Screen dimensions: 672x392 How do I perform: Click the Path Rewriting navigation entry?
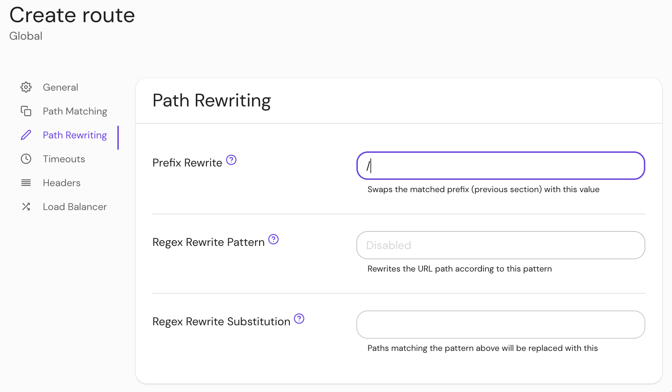click(x=75, y=135)
